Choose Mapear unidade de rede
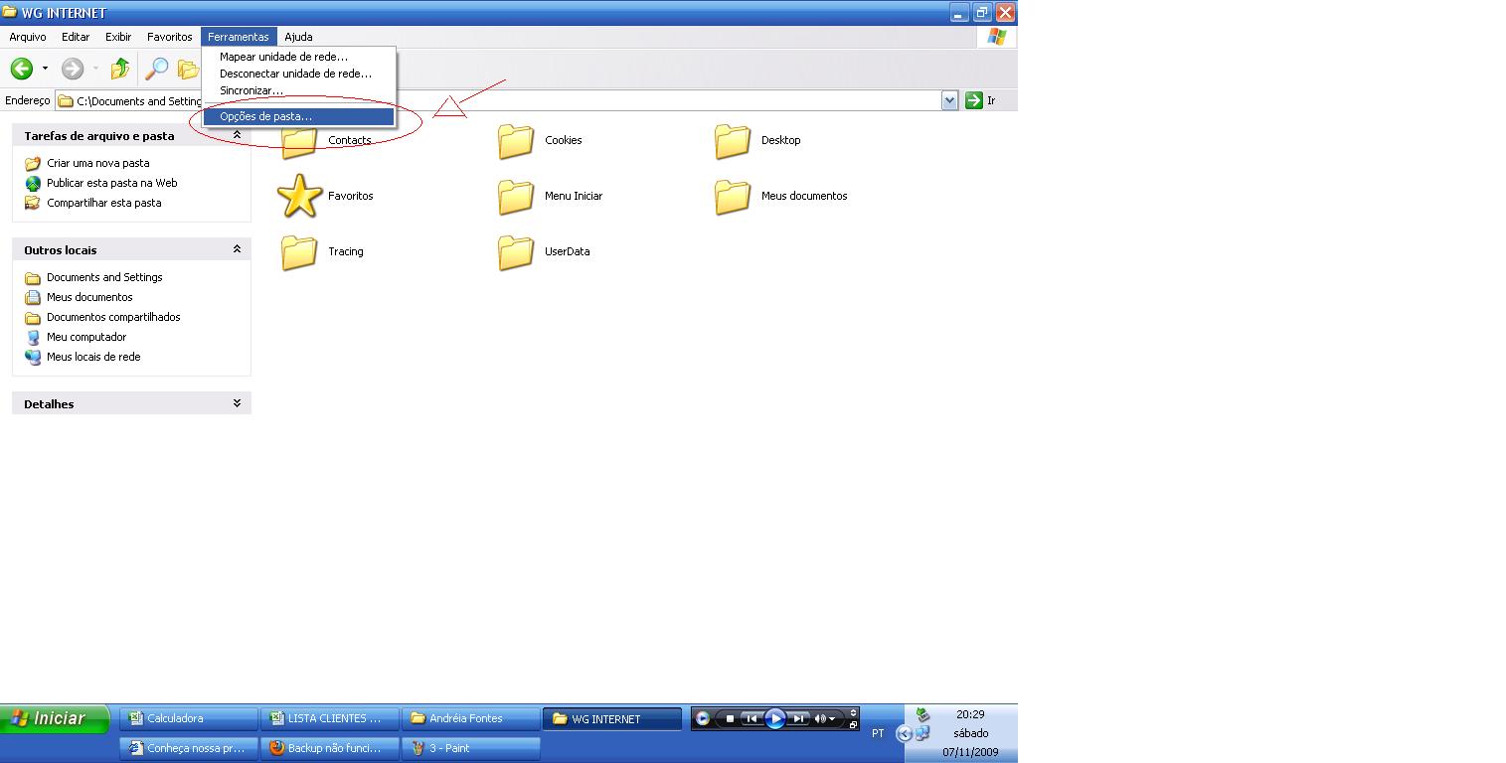The width and height of the screenshot is (1506, 763). [299, 57]
